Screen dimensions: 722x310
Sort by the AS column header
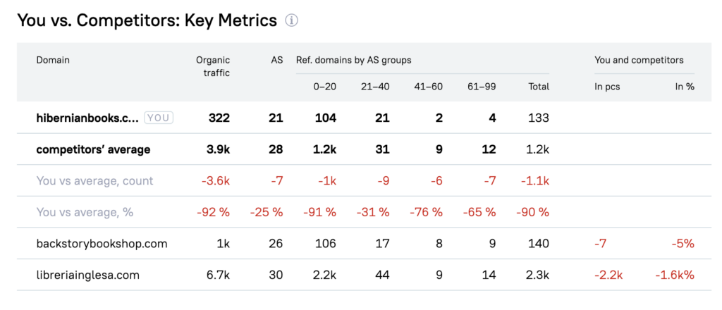point(276,61)
